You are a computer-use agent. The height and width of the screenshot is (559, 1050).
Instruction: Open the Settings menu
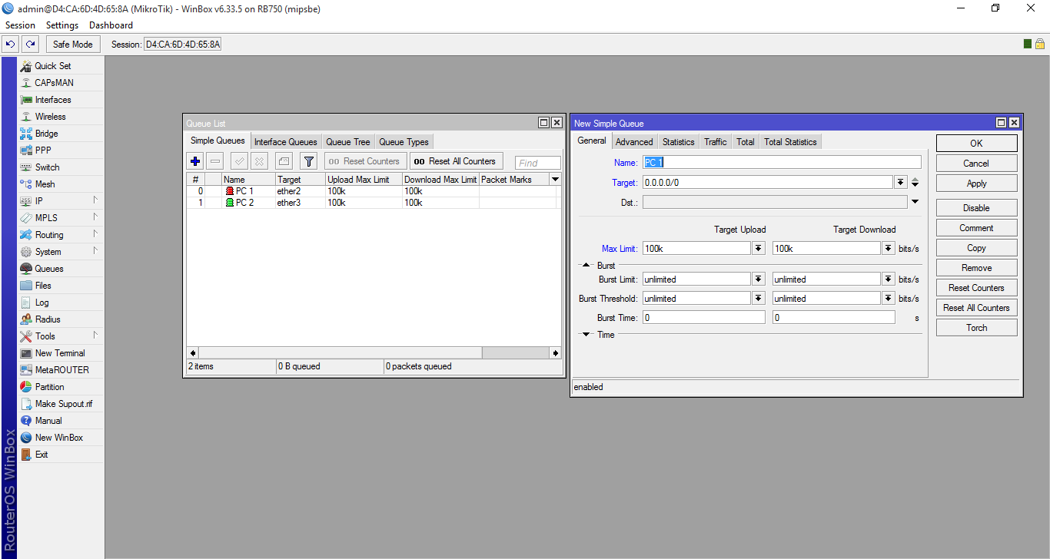coord(62,25)
